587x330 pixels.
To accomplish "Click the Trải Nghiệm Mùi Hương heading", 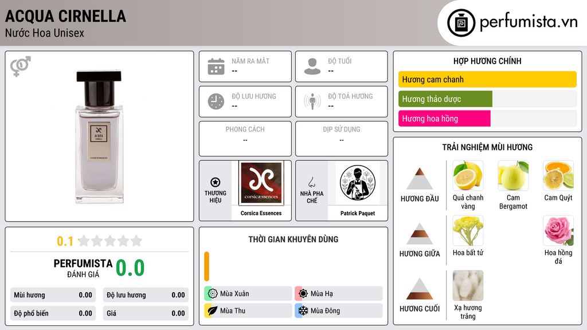I will tap(487, 147).
